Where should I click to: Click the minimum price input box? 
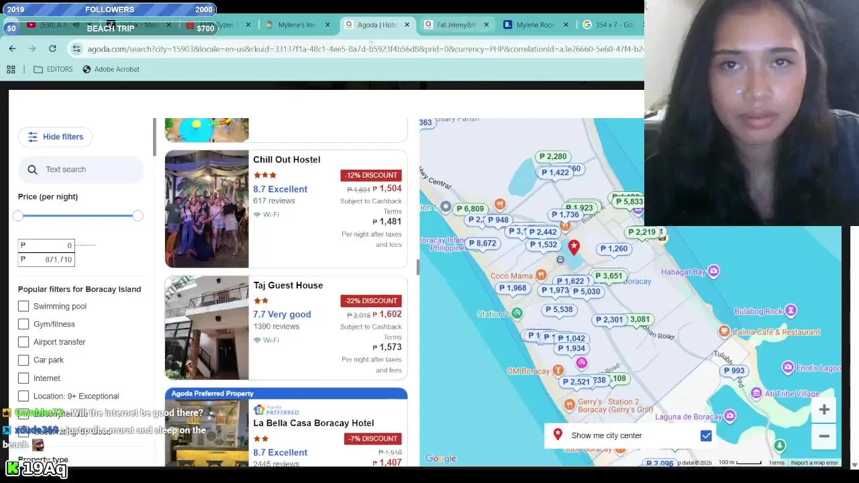click(46, 246)
